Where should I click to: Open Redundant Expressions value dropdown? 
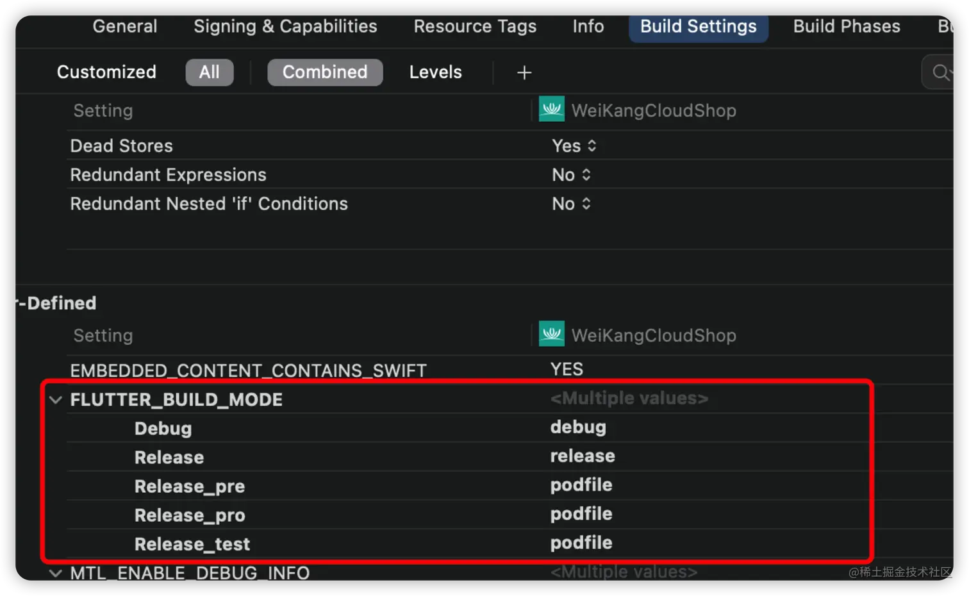[571, 175]
